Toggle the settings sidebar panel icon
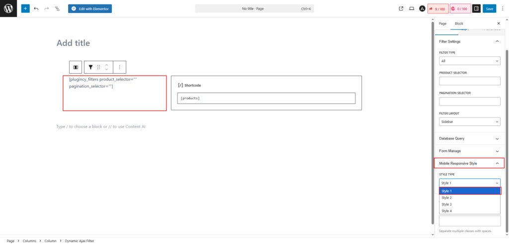 (x=476, y=8)
